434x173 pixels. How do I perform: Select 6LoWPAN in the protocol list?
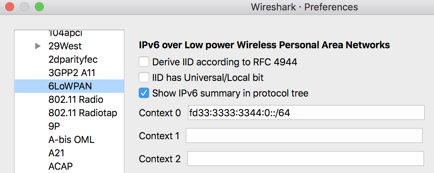pos(70,86)
